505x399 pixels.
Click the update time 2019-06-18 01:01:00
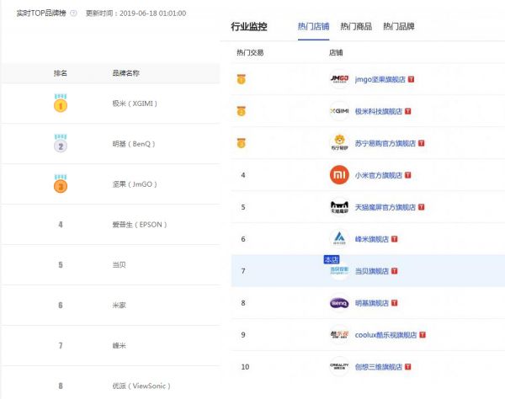(x=152, y=13)
